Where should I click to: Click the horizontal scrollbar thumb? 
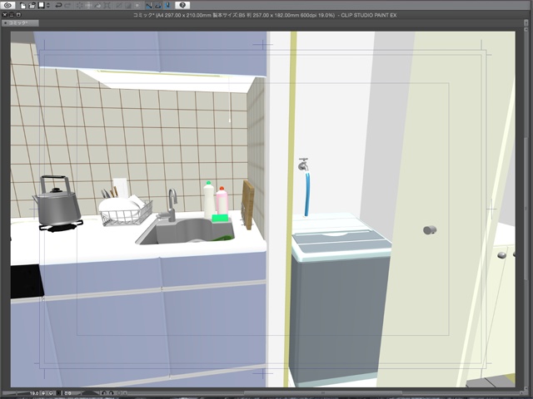(x=323, y=393)
